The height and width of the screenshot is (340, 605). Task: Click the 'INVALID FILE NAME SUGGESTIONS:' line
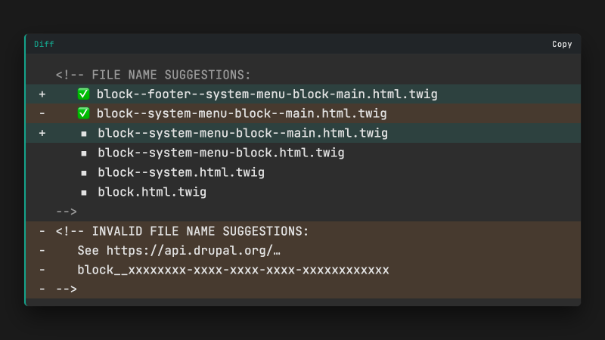(x=182, y=231)
